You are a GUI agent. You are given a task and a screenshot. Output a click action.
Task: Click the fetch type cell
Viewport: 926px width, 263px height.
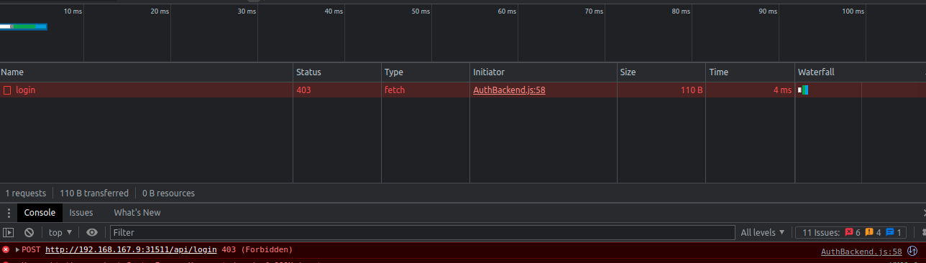coord(426,90)
